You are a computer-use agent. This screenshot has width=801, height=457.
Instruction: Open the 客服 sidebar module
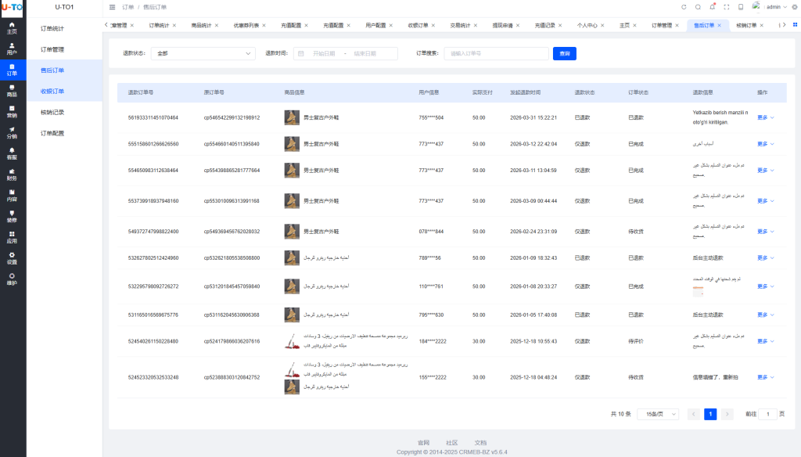[12, 154]
